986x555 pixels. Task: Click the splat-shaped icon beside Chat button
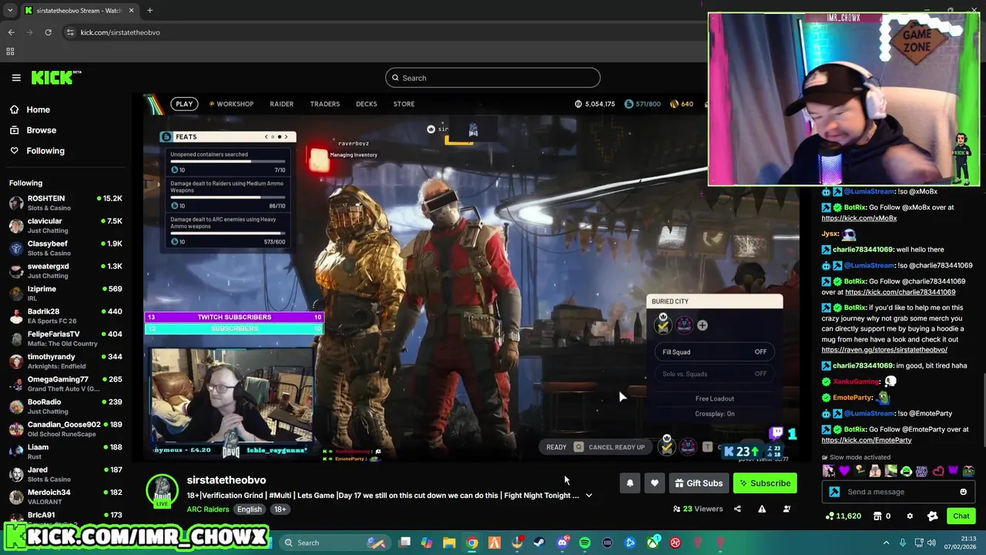coord(932,516)
